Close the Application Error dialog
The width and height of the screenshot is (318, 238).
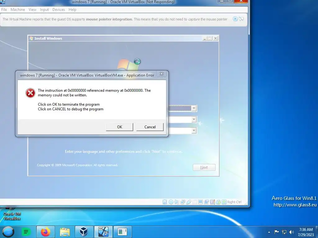[x=161, y=74]
